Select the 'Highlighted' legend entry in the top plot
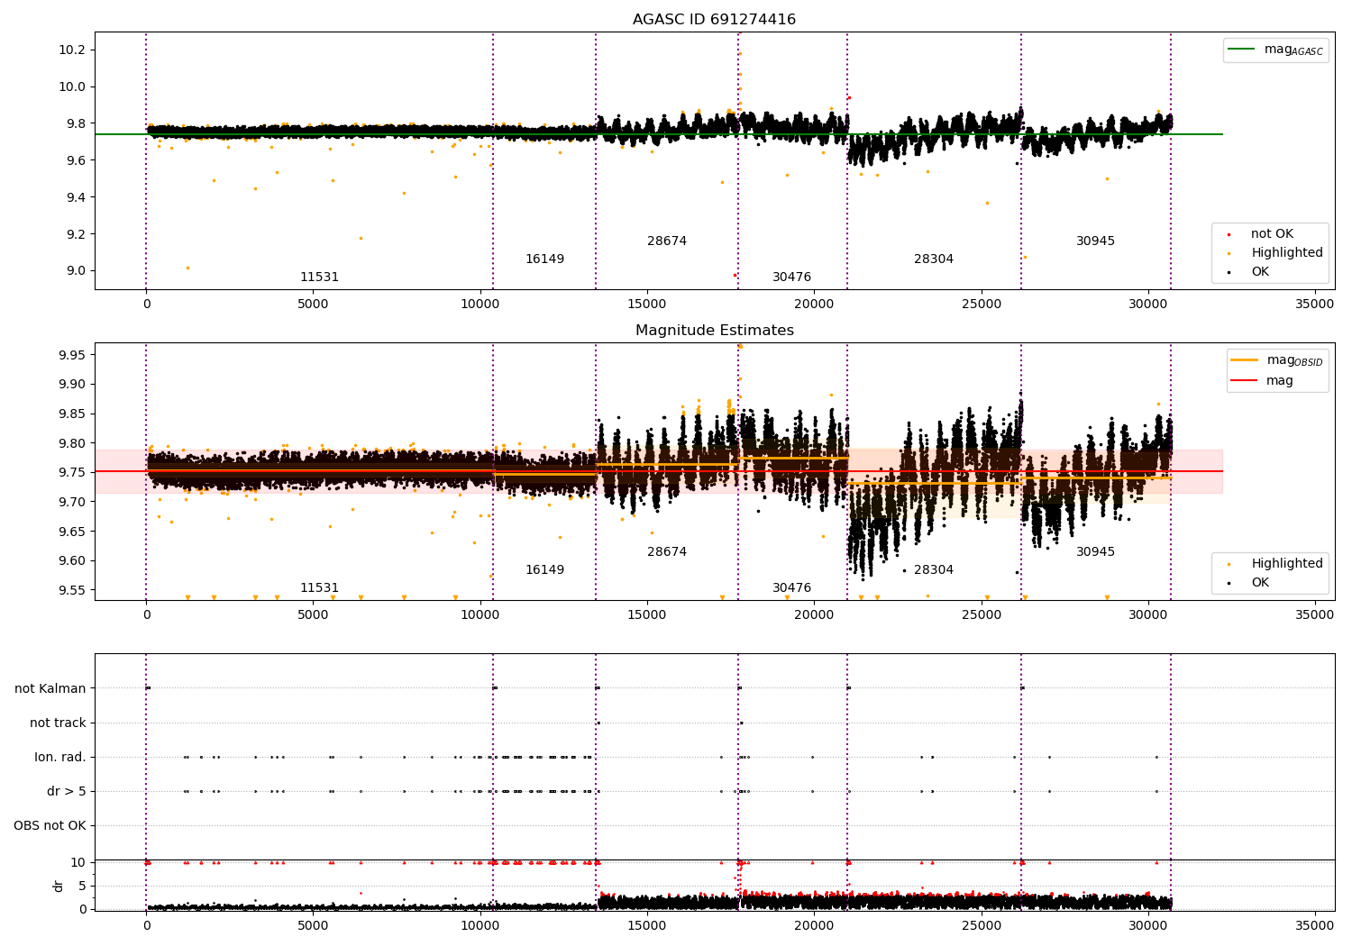The image size is (1352, 946). tap(1287, 253)
